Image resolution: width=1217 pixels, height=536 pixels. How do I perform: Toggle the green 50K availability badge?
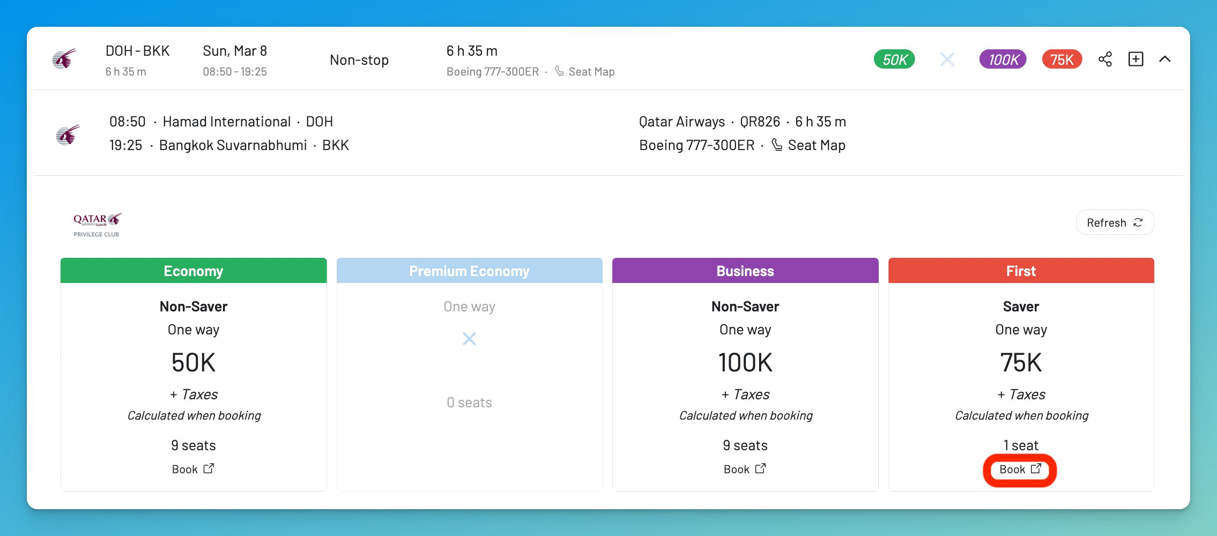point(894,59)
